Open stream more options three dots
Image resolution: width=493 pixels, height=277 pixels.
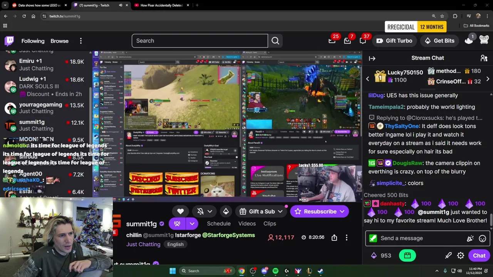(x=347, y=238)
